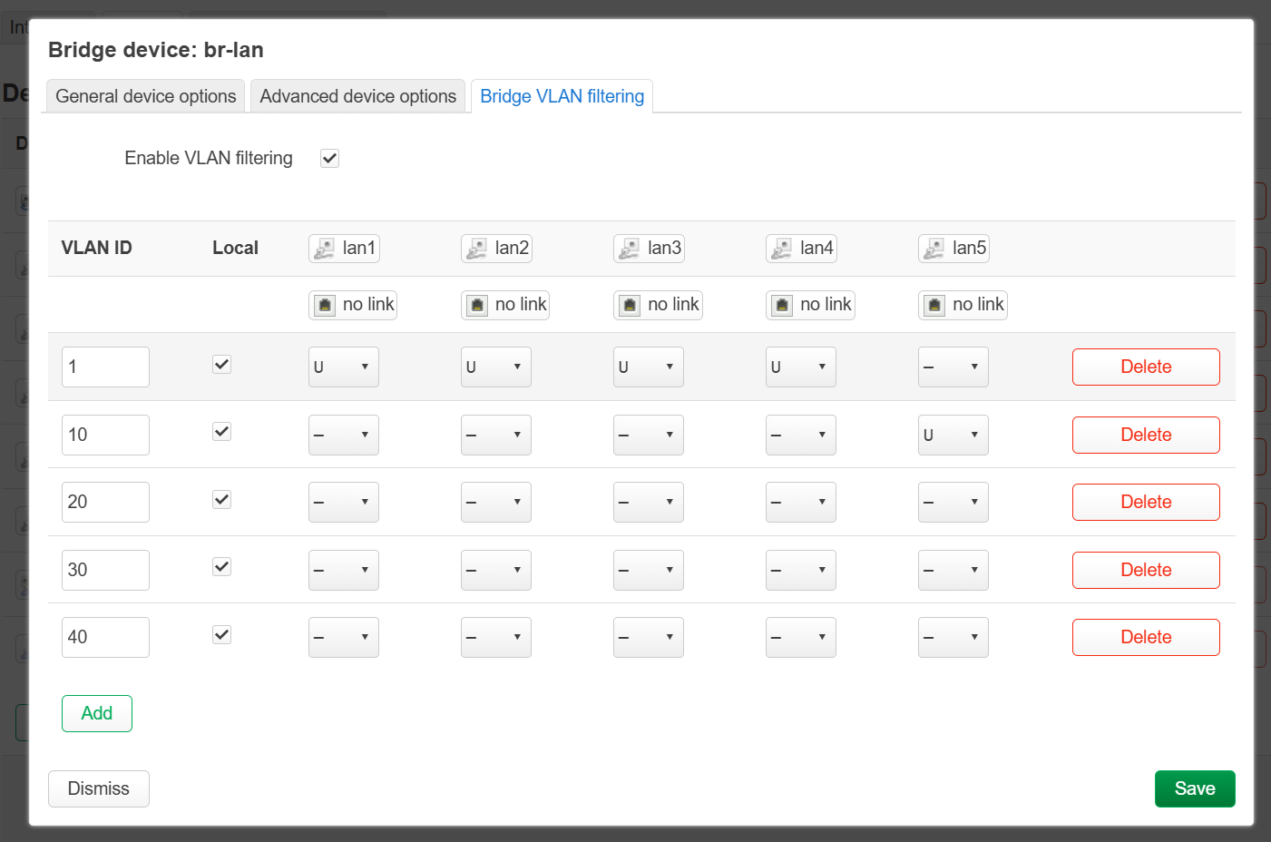Open the lan5 dropdown for VLAN 10
The width and height of the screenshot is (1271, 842).
(953, 436)
